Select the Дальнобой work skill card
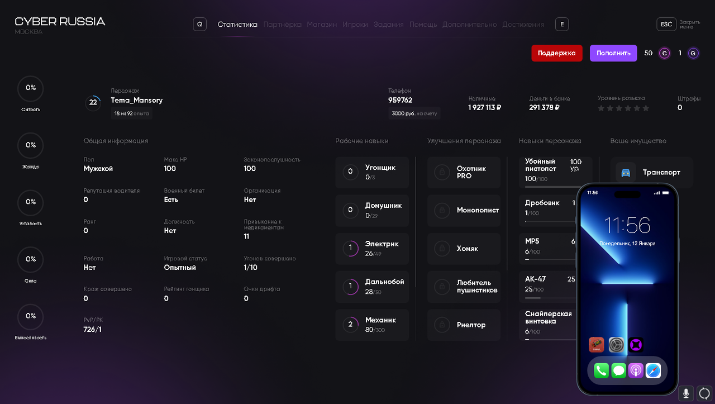Viewport: 715px width, 404px height. click(372, 287)
